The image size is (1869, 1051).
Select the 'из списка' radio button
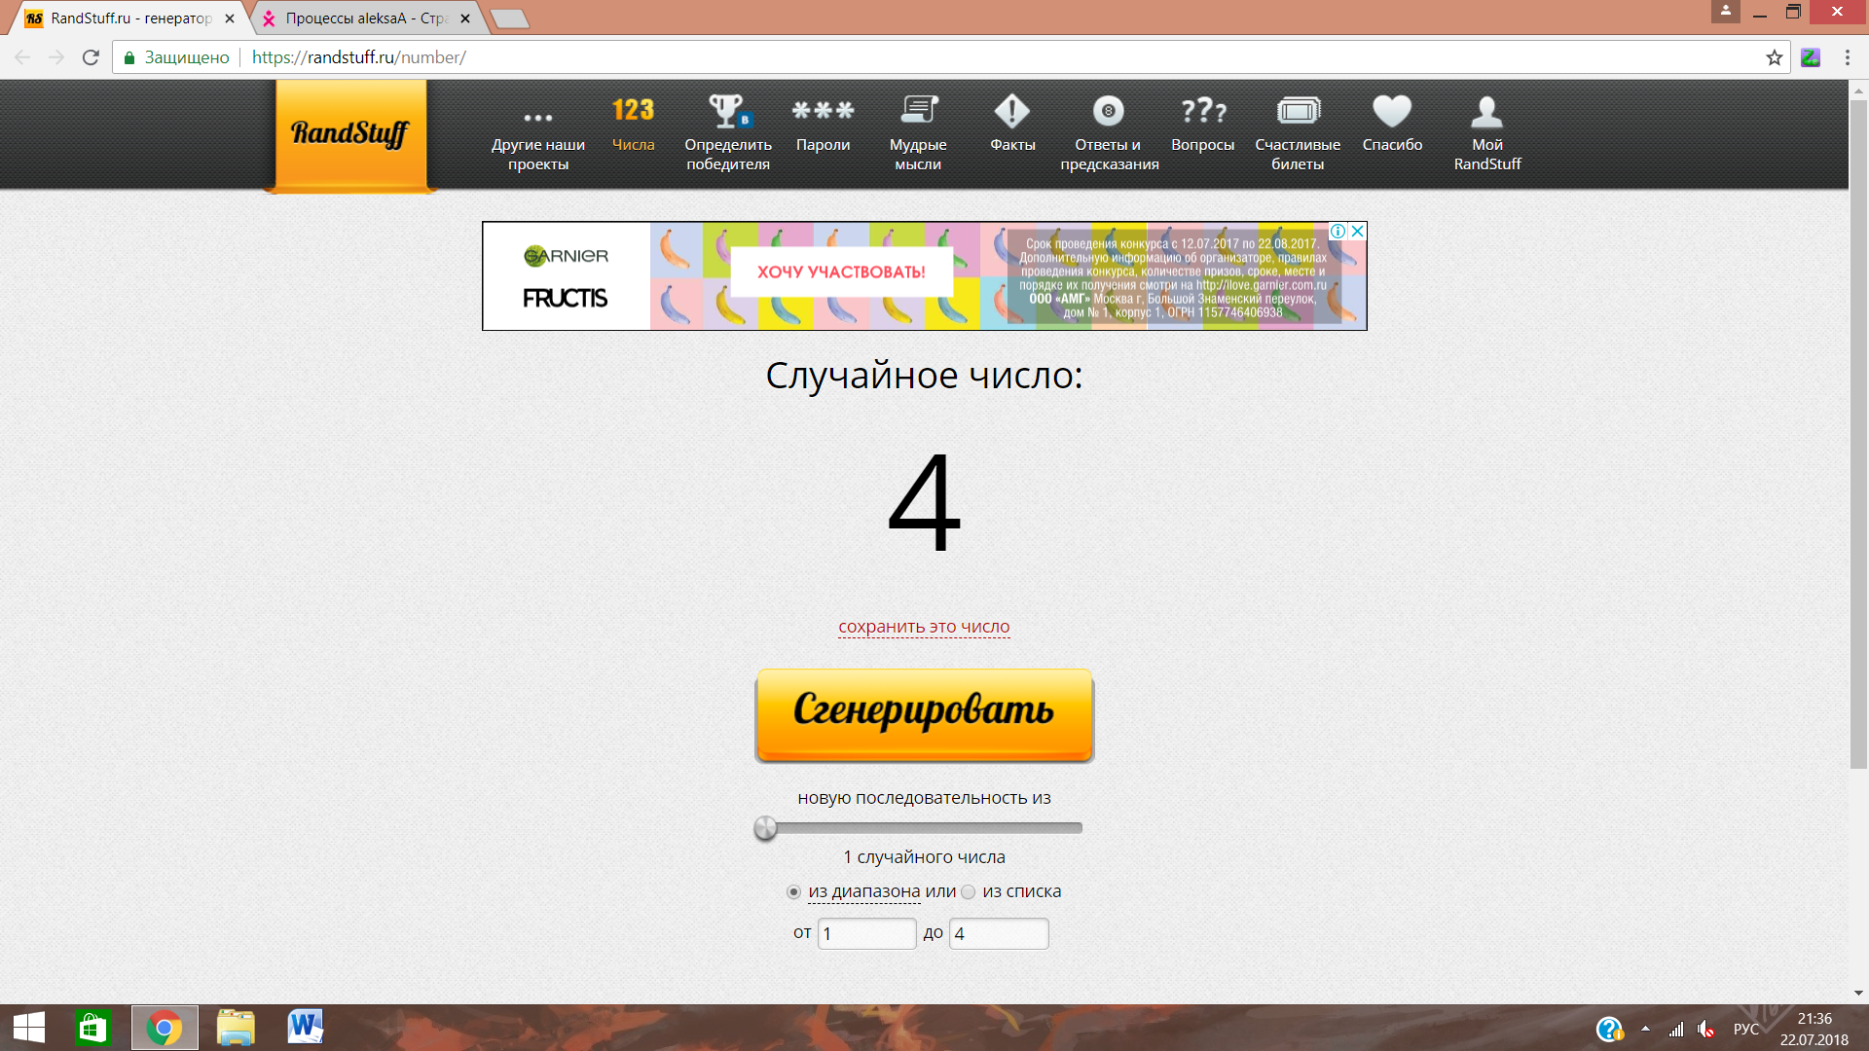coord(968,892)
